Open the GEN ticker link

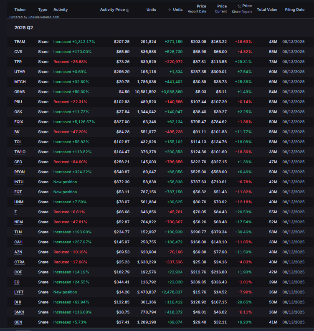[x=18, y=323]
